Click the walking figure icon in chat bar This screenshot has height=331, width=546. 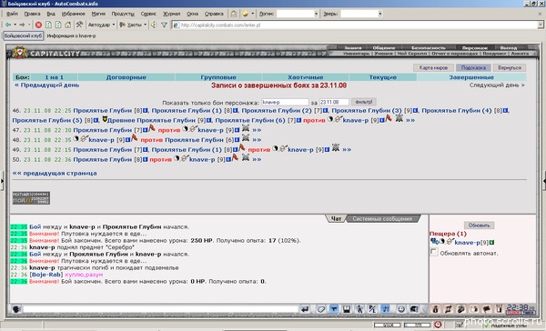(359, 309)
